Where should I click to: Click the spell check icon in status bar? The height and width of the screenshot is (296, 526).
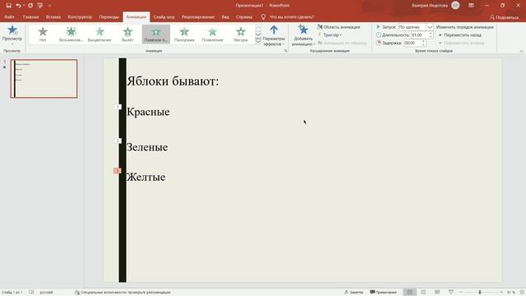tap(31, 293)
